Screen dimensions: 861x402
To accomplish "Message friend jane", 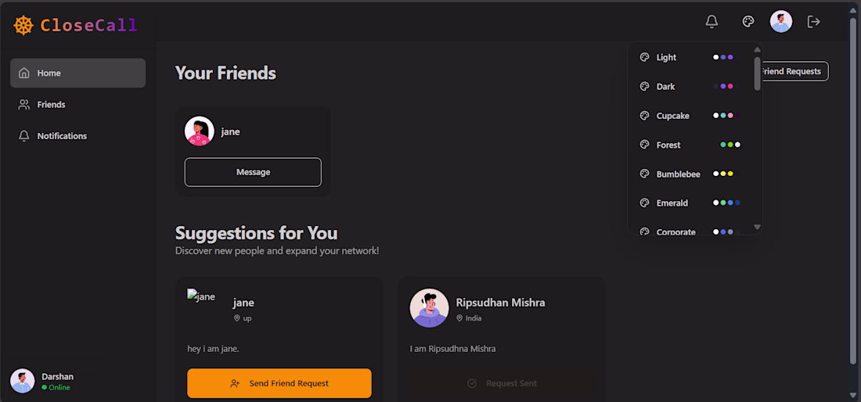I will click(253, 172).
